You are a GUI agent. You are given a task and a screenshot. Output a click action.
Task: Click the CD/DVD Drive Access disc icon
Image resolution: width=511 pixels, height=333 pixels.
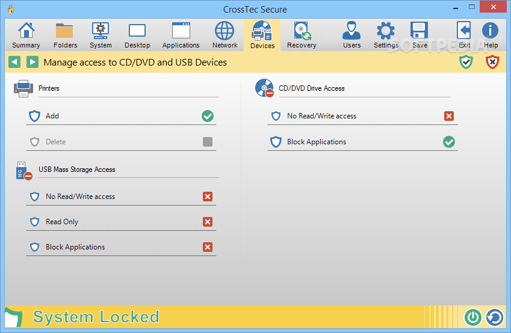[264, 88]
